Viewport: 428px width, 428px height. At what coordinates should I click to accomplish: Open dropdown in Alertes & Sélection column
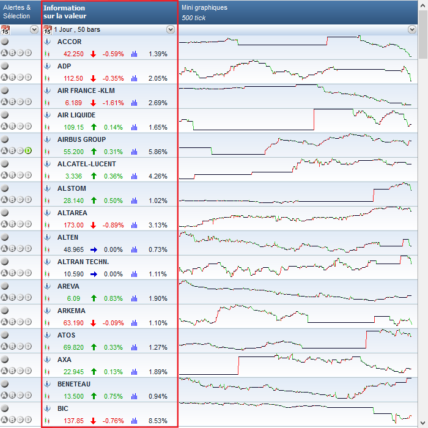click(x=34, y=29)
